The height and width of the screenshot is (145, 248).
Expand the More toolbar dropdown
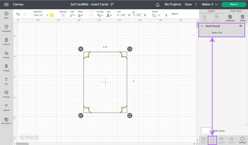(175, 14)
